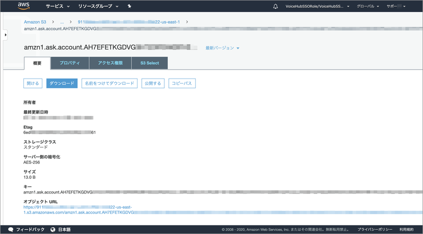Viewport: 423px width, 234px height.
Task: Click the Etag value text
Action: (60, 132)
